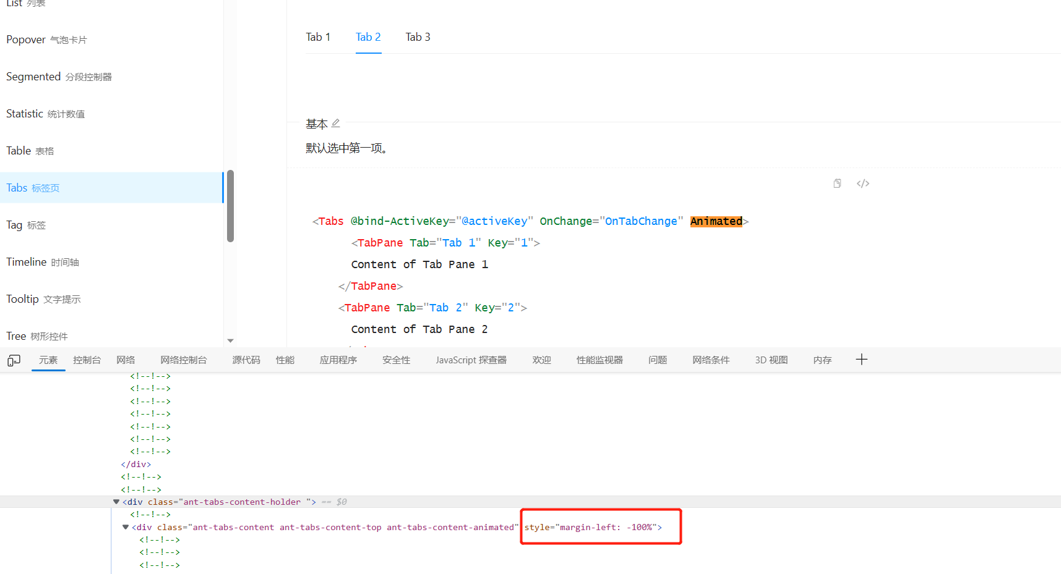Collapse the ant-tabs-content-holder div node
Screen dimensions: 1061x574
[x=116, y=501]
